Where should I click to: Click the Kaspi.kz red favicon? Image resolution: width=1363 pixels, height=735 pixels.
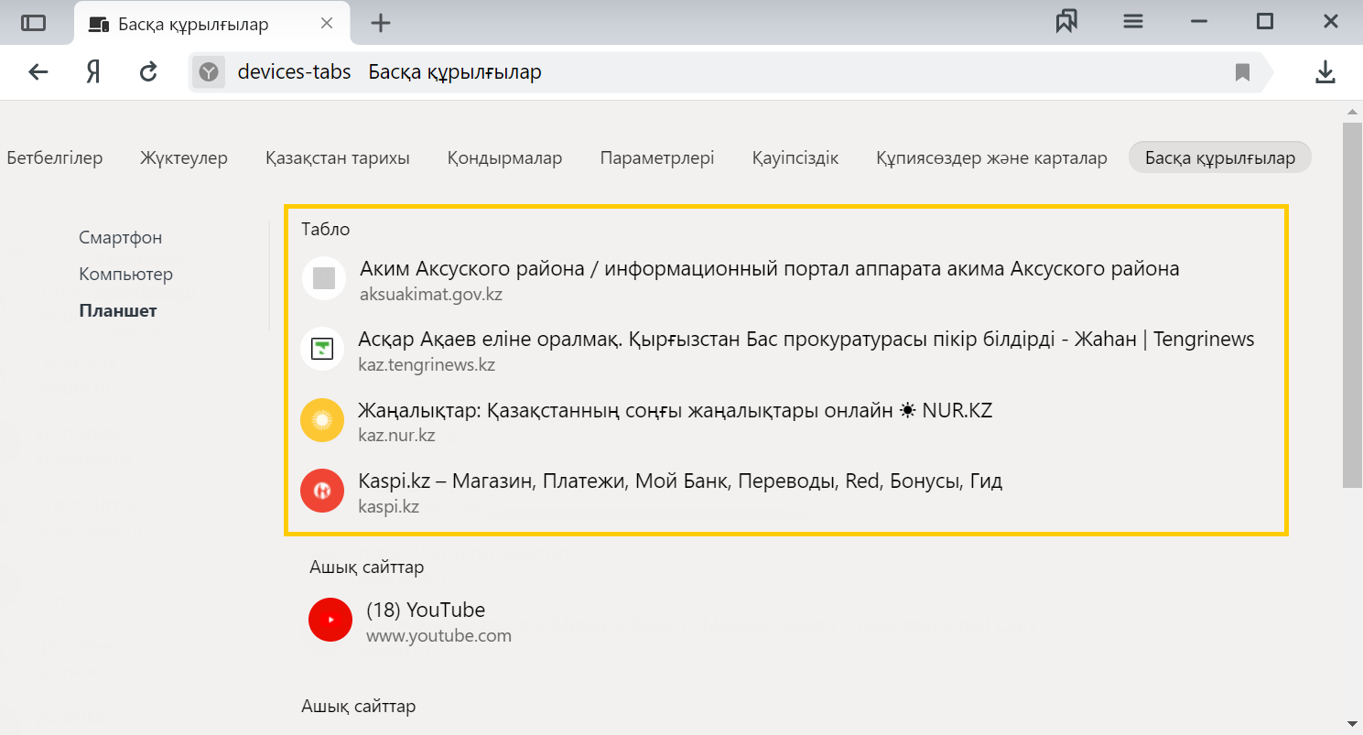click(x=322, y=491)
